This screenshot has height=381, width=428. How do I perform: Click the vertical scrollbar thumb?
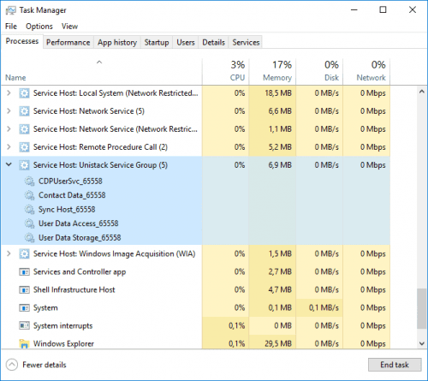pos(421,309)
